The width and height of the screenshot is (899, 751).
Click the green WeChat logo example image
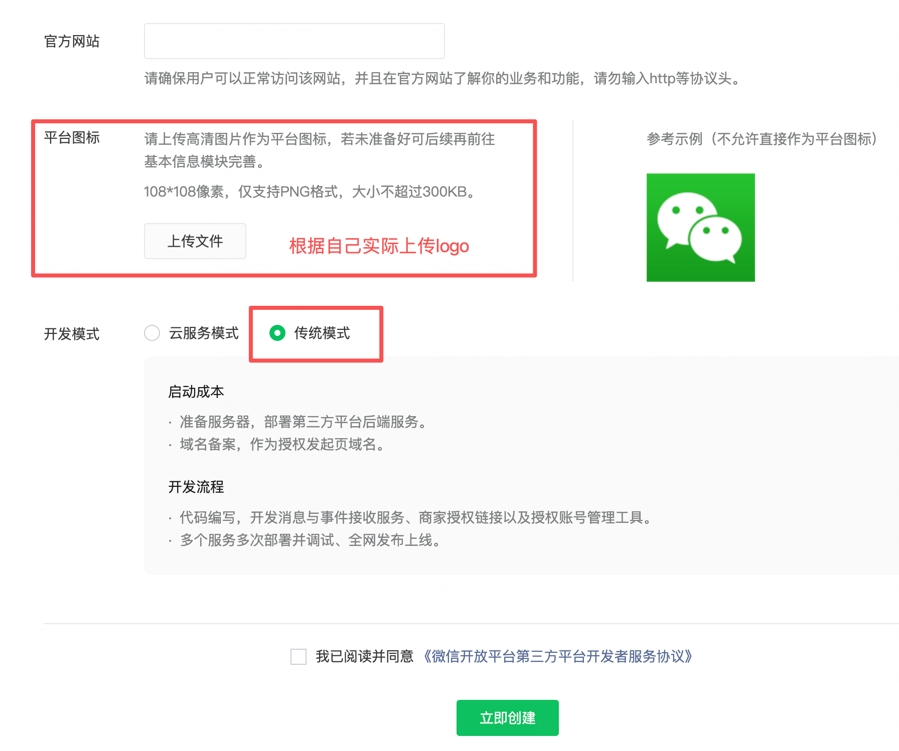[x=700, y=228]
